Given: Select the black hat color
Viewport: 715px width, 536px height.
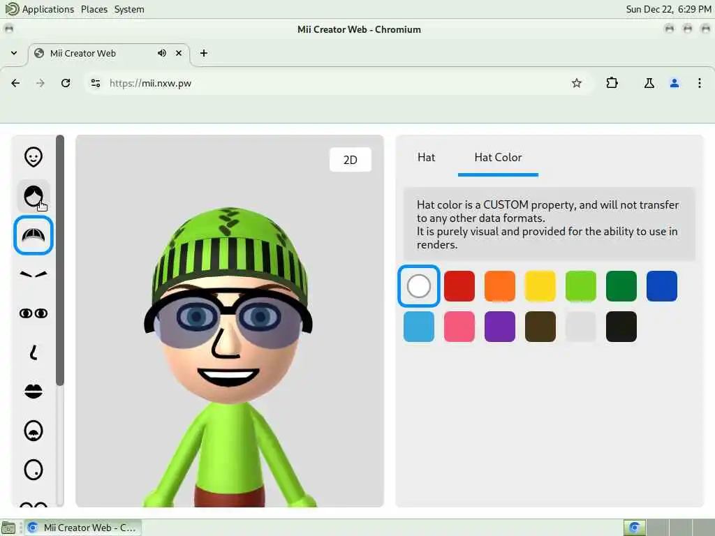Looking at the screenshot, I should 621,327.
